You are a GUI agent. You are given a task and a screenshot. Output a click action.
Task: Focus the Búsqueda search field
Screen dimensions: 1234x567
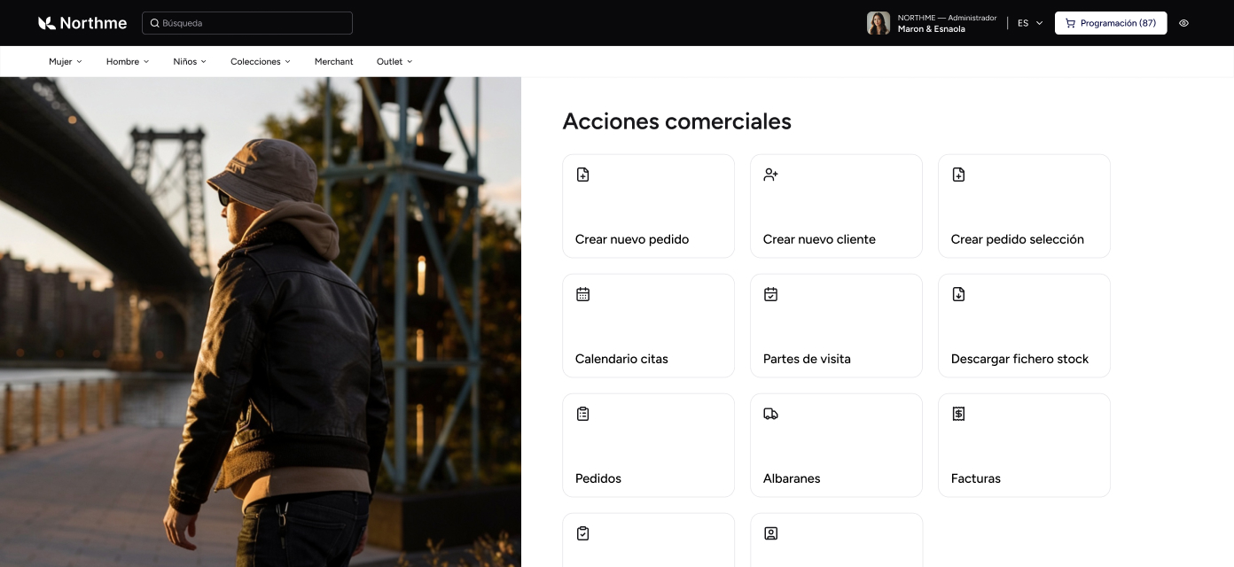247,23
